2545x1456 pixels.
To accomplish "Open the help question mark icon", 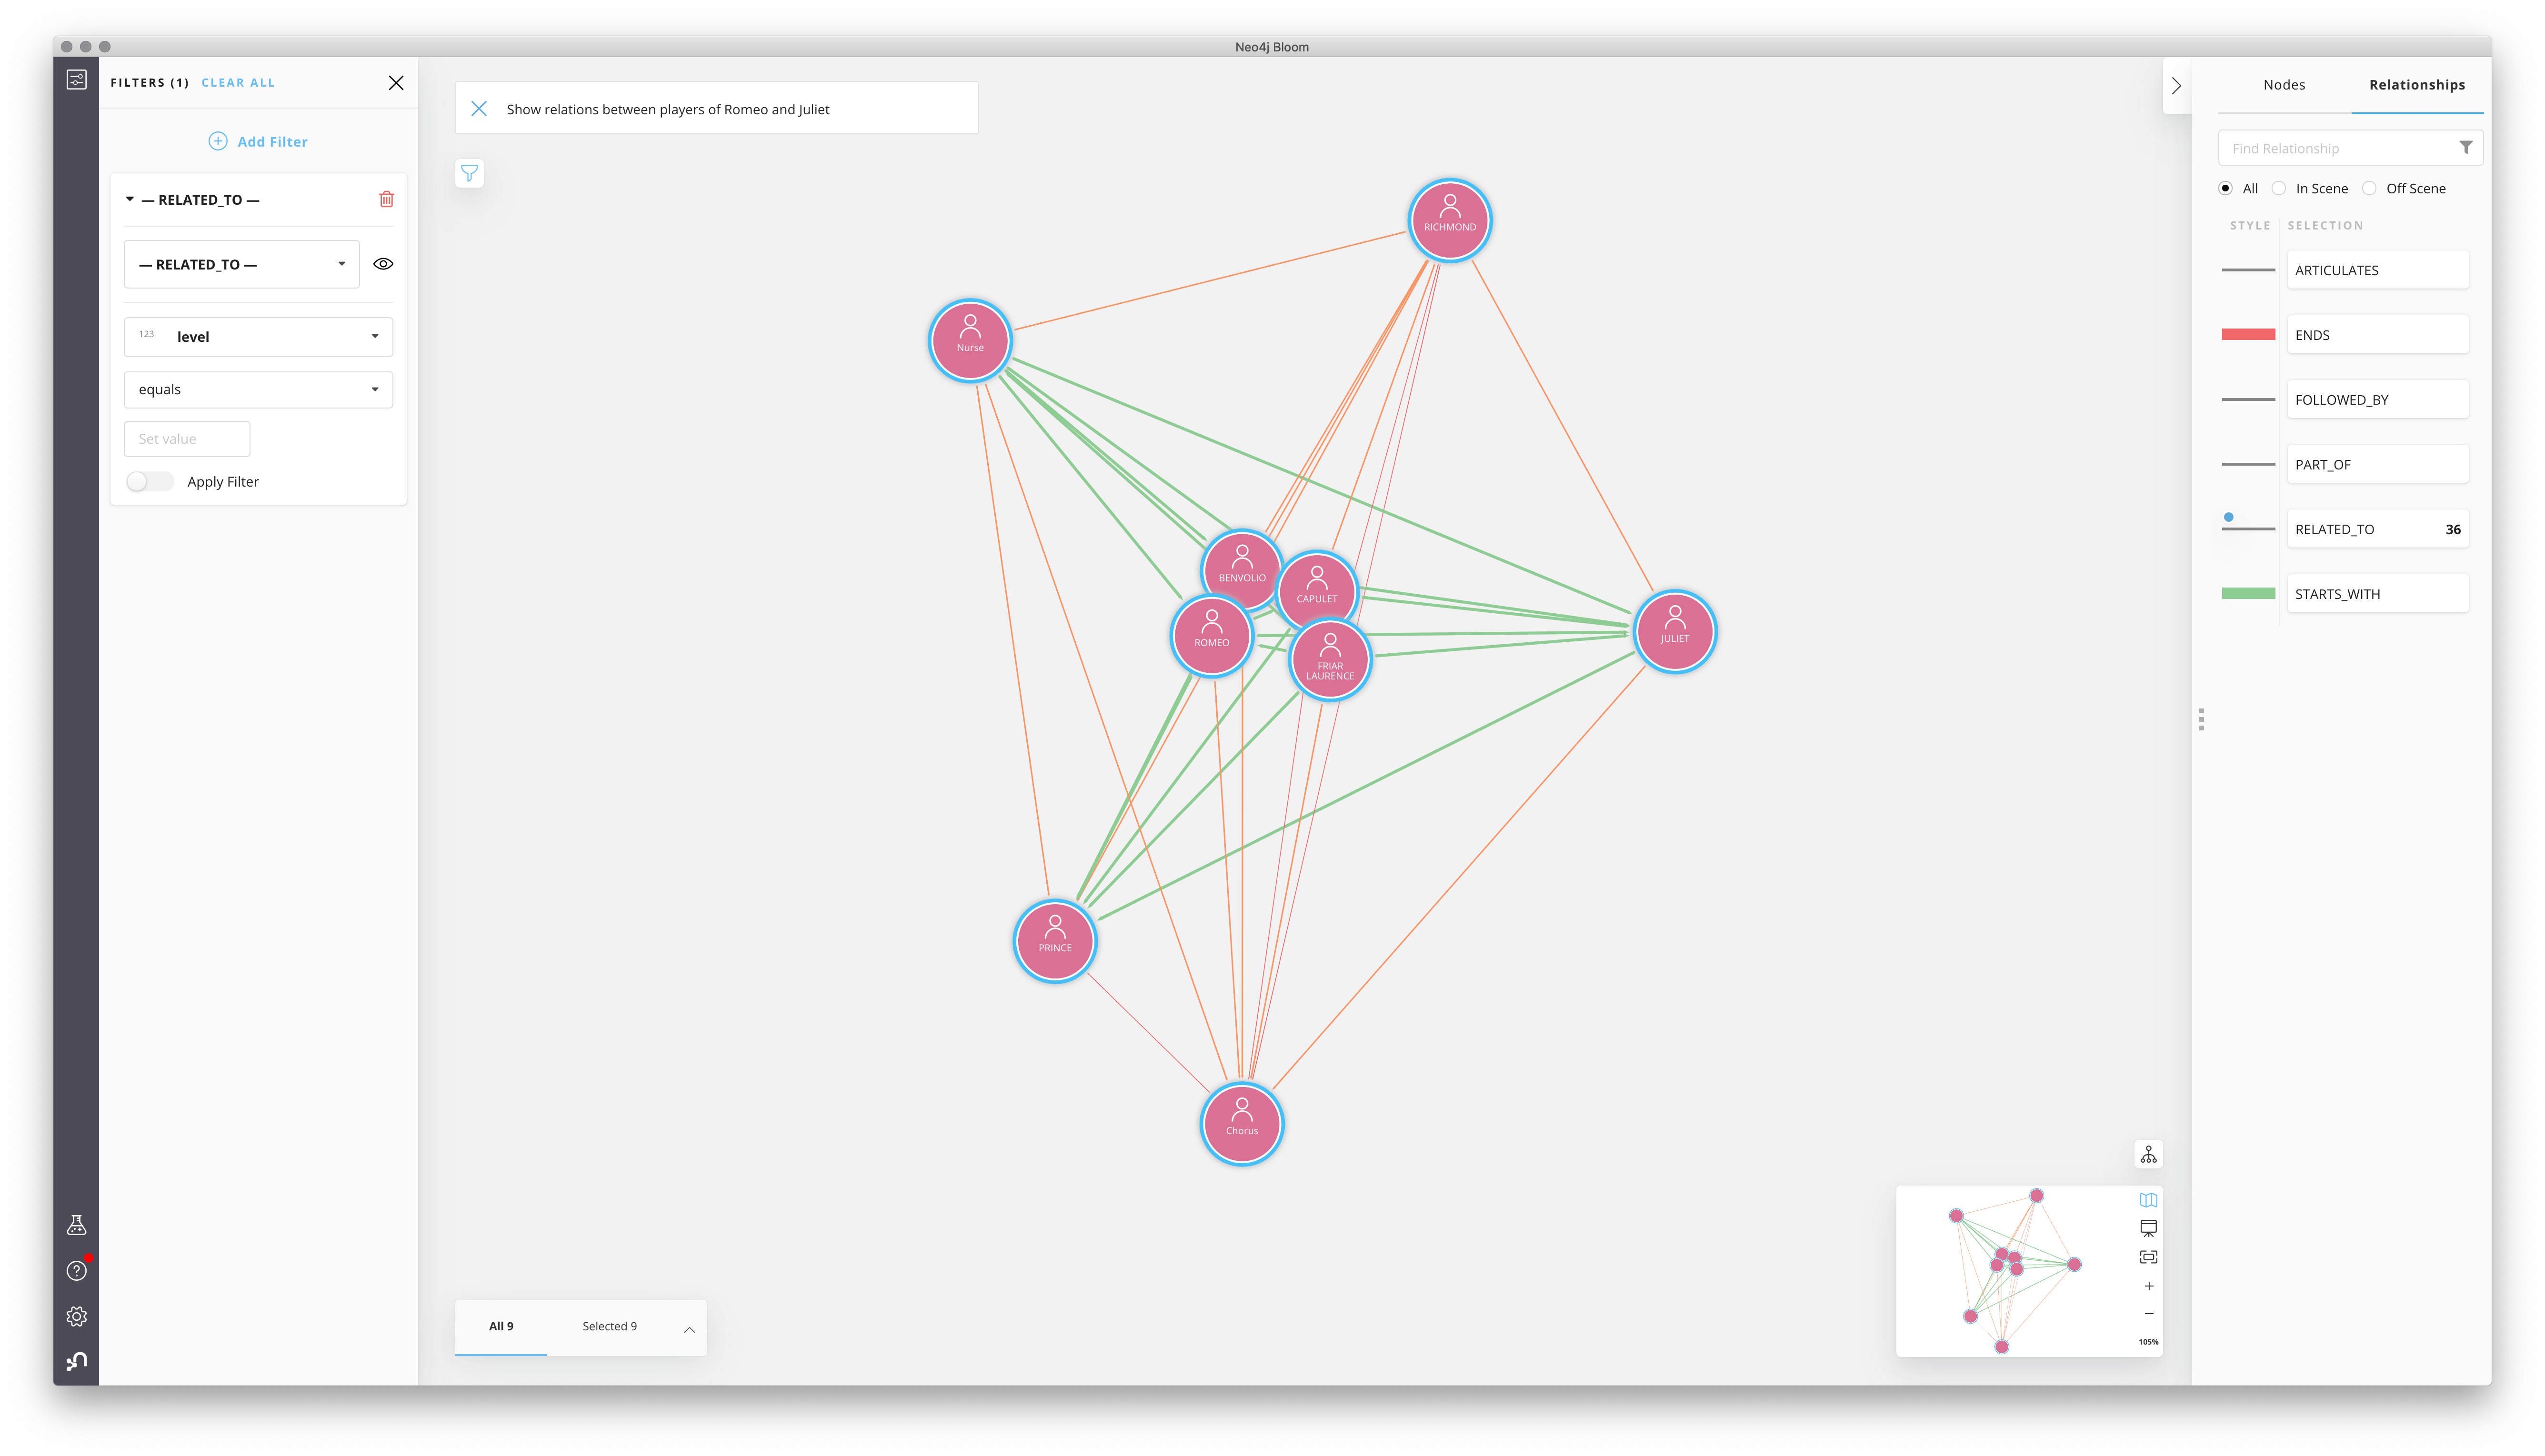I will pyautogui.click(x=76, y=1271).
